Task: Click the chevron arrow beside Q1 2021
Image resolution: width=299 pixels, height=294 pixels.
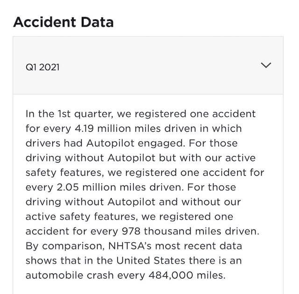Action: tap(265, 65)
